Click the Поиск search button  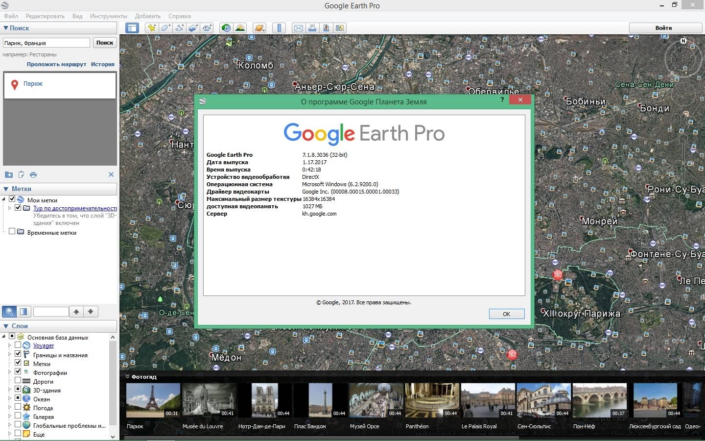[x=105, y=43]
